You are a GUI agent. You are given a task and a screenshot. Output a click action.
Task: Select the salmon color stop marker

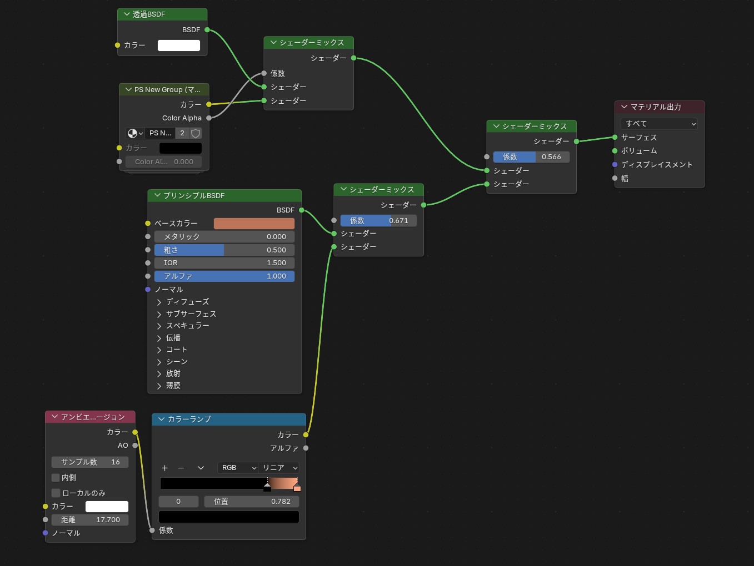[x=297, y=487]
